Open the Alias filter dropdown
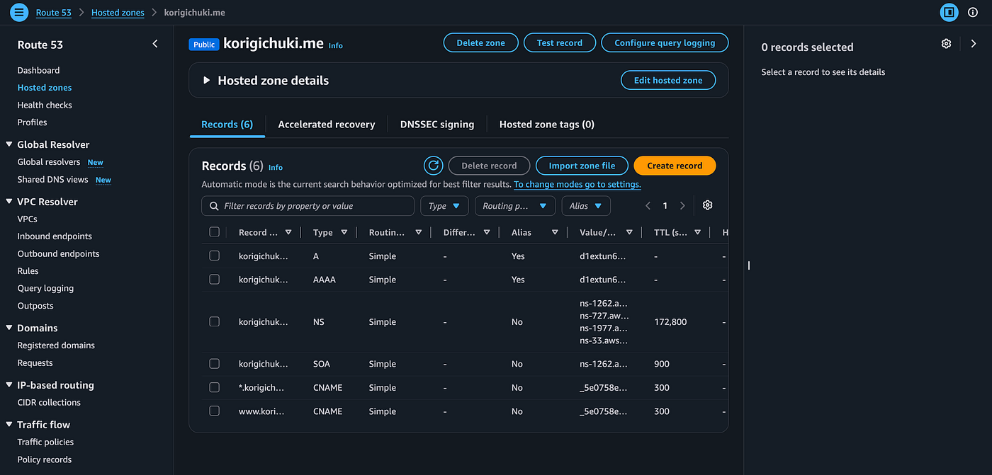The image size is (992, 475). tap(586, 206)
